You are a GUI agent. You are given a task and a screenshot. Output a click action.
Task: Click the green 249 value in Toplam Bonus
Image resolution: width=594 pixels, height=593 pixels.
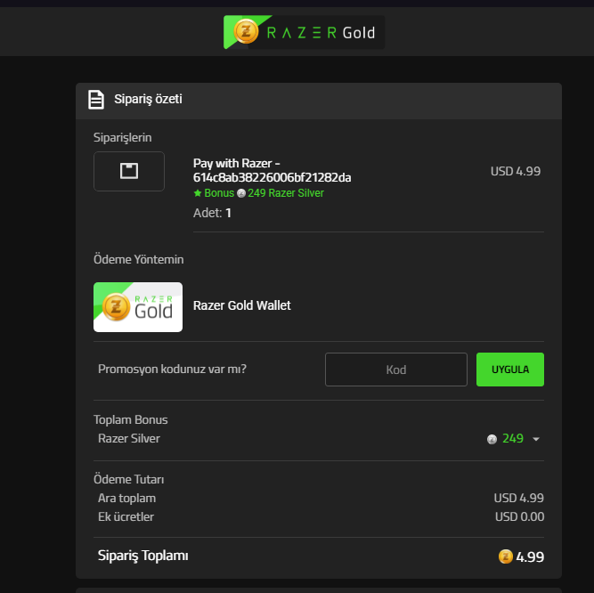pyautogui.click(x=513, y=438)
